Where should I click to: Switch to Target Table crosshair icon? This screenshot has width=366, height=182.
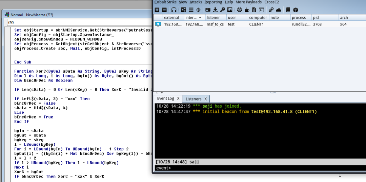click(198, 10)
